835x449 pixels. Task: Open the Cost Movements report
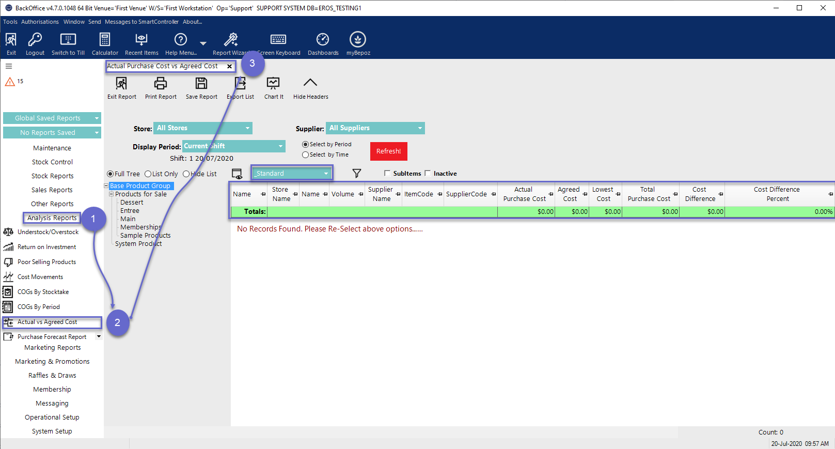tap(40, 277)
